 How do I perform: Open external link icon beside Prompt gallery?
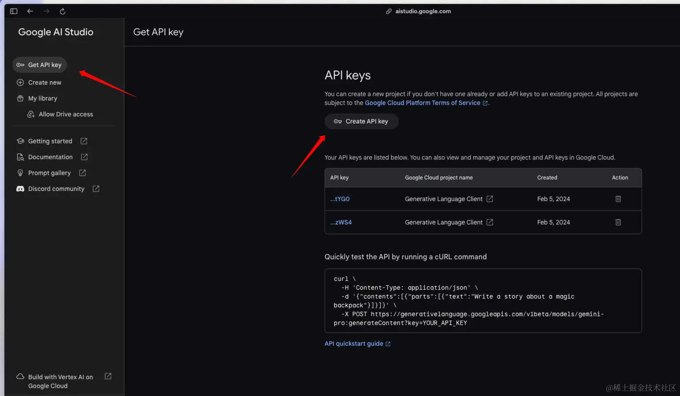(82, 173)
